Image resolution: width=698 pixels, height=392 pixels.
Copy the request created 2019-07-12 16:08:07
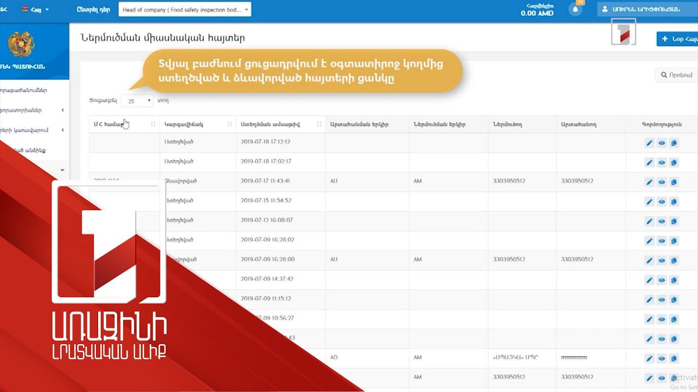674,222
